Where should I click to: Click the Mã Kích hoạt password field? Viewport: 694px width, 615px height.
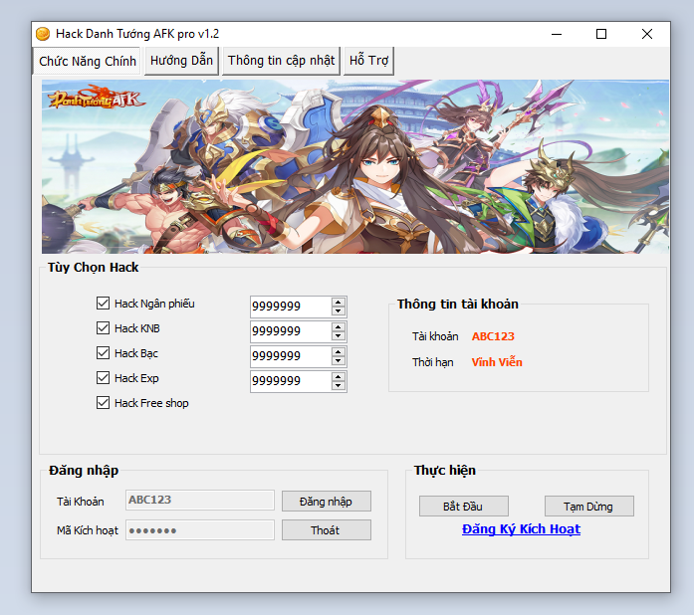pos(199,530)
